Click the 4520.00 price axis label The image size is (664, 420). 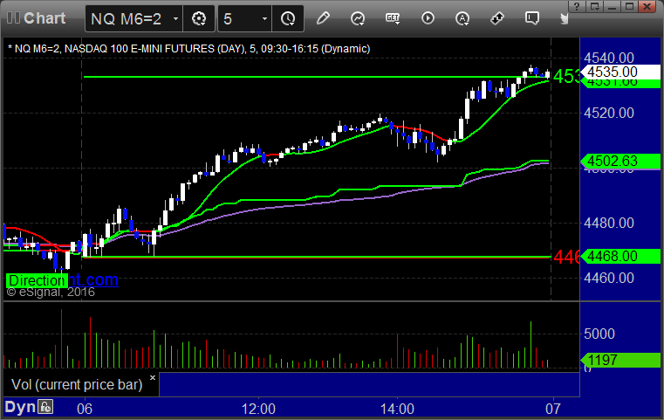[609, 113]
